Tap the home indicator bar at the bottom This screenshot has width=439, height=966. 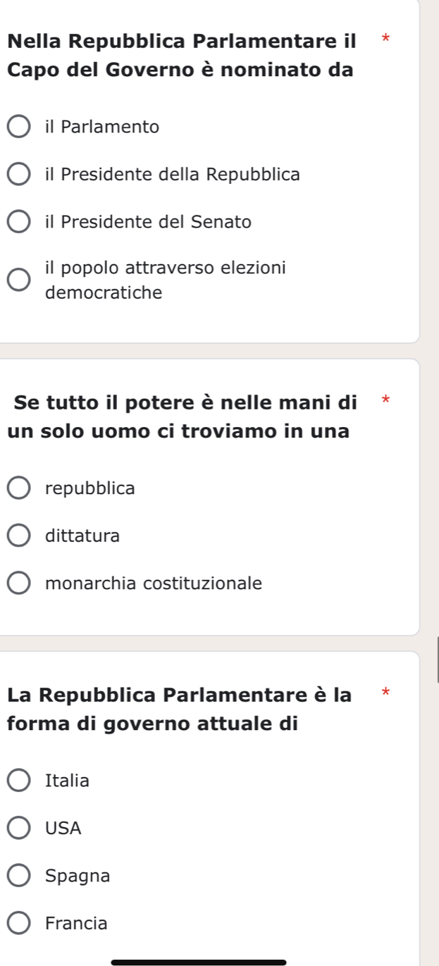[199, 961]
